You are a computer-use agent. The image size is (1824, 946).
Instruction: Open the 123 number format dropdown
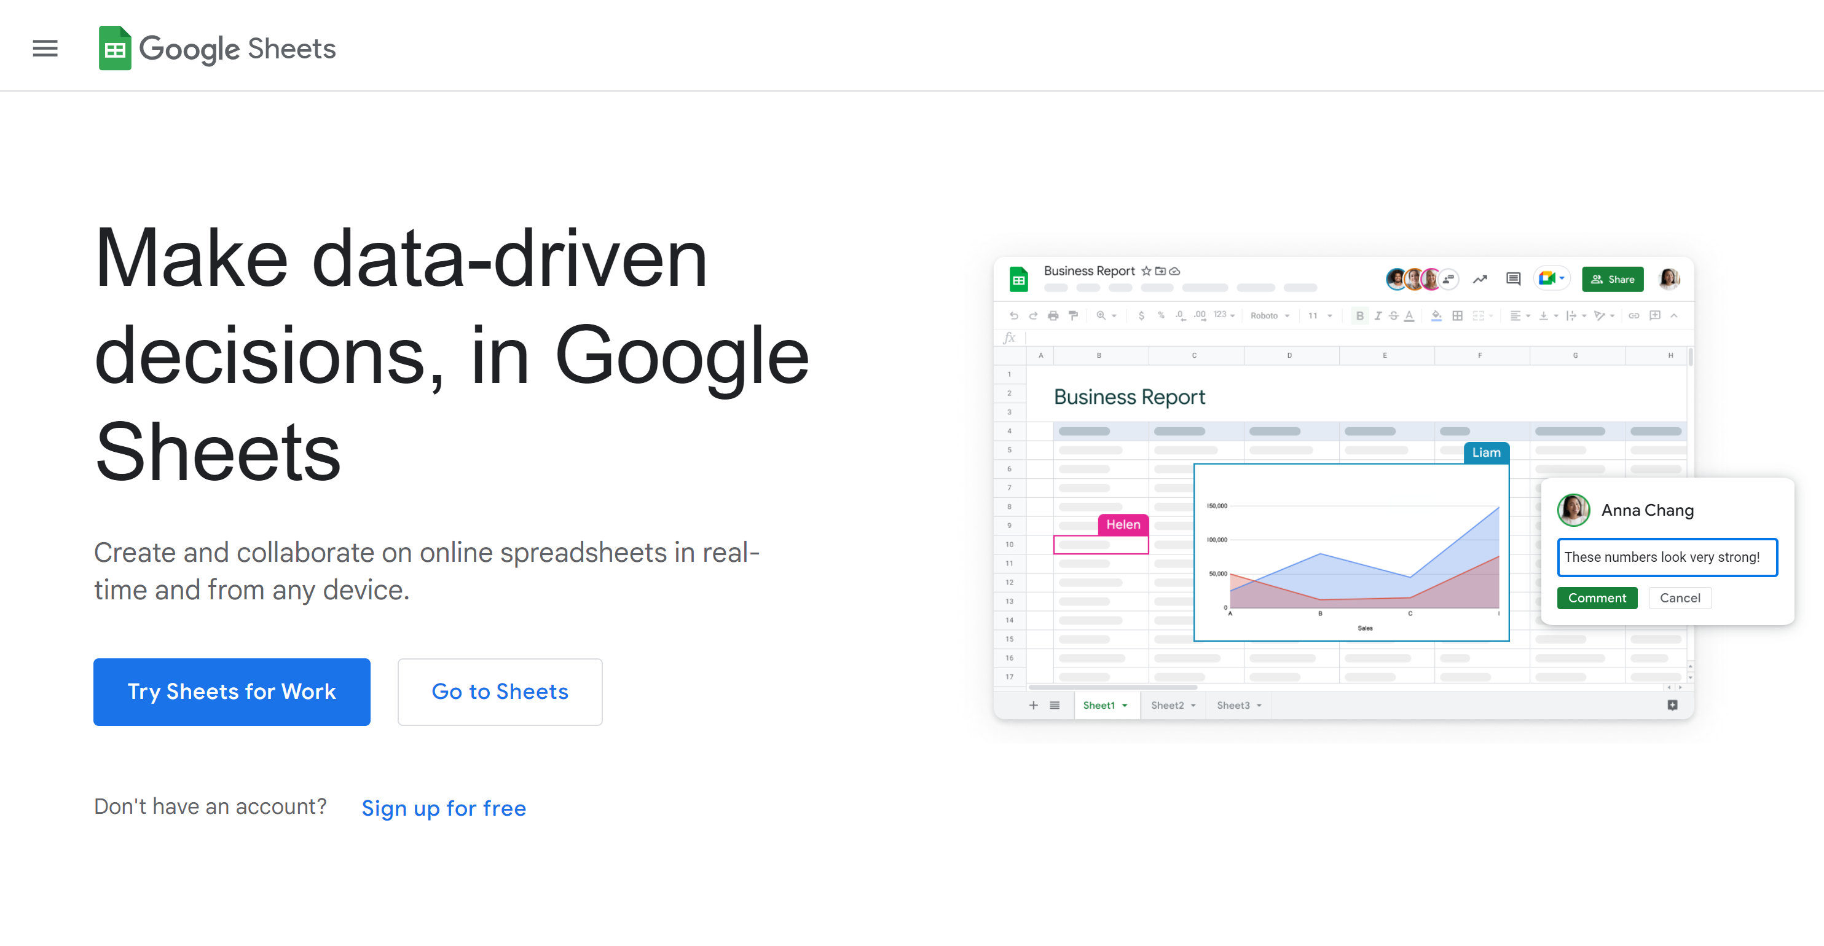[1224, 315]
